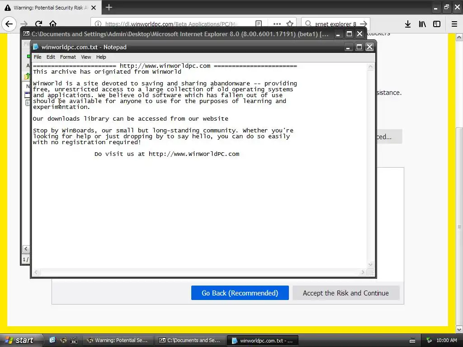This screenshot has height=347, width=463.
Task: Toggle Firefox sidebar icon
Action: click(437, 24)
